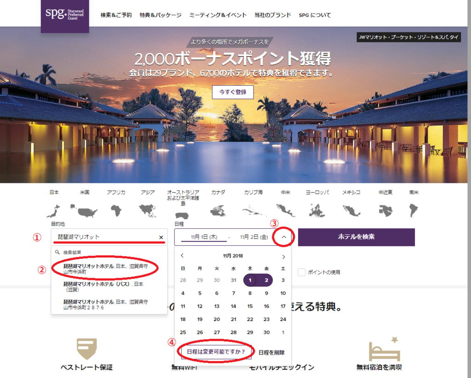Open 当社のブランド menu
Viewport: 471px width, 378px height.
pos(273,15)
